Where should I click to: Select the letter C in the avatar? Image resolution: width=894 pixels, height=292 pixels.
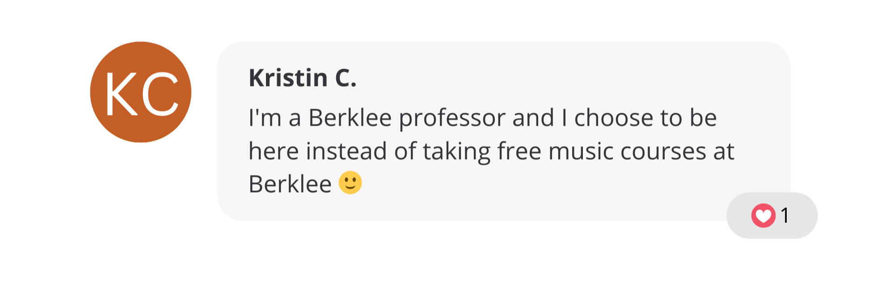pos(160,95)
